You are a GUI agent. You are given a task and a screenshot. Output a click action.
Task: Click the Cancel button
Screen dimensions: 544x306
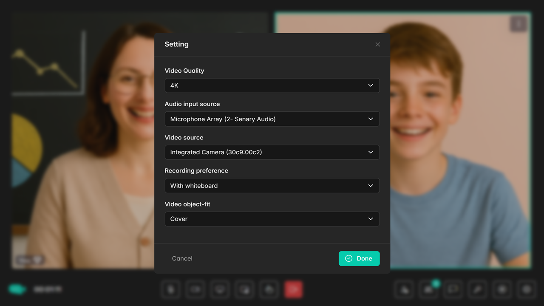click(x=182, y=258)
